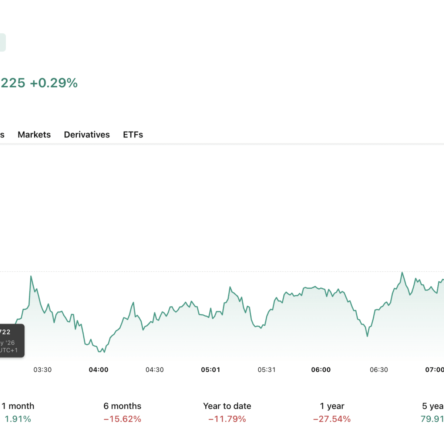The width and height of the screenshot is (444, 428).
Task: Click the light green badge at top left
Action: (x=3, y=43)
